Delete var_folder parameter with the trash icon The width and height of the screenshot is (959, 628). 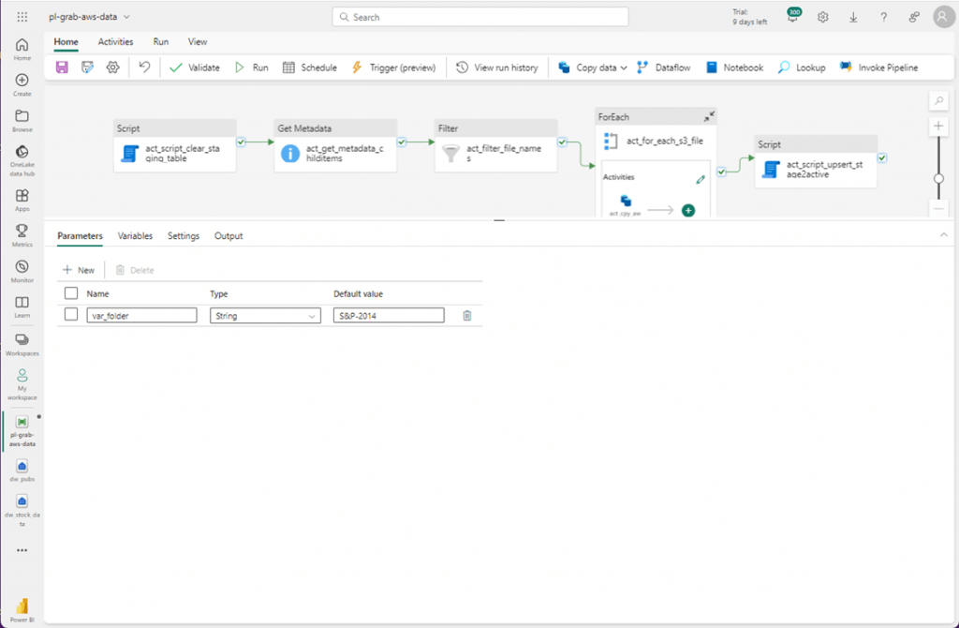[x=467, y=316]
